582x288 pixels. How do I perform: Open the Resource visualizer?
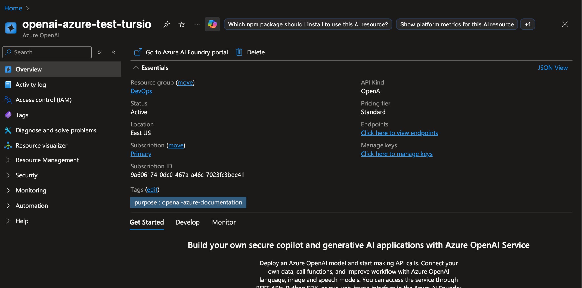tap(41, 145)
